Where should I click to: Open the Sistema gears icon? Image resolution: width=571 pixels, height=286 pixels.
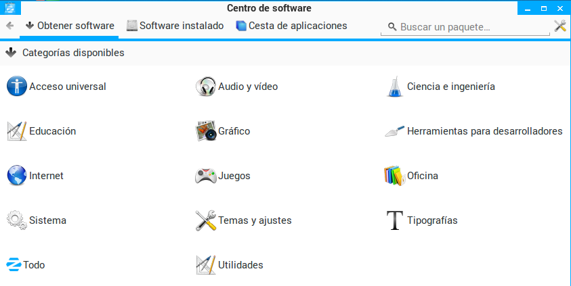tap(16, 220)
